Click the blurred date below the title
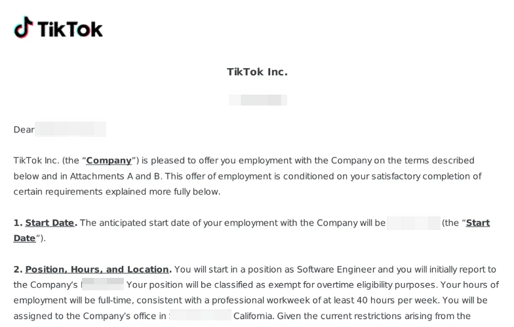The height and width of the screenshot is (327, 514). point(258,100)
